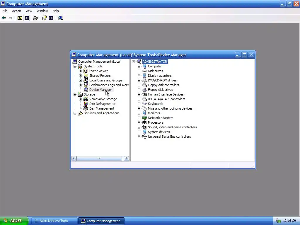Select the Services and Applications icon

click(x=80, y=113)
